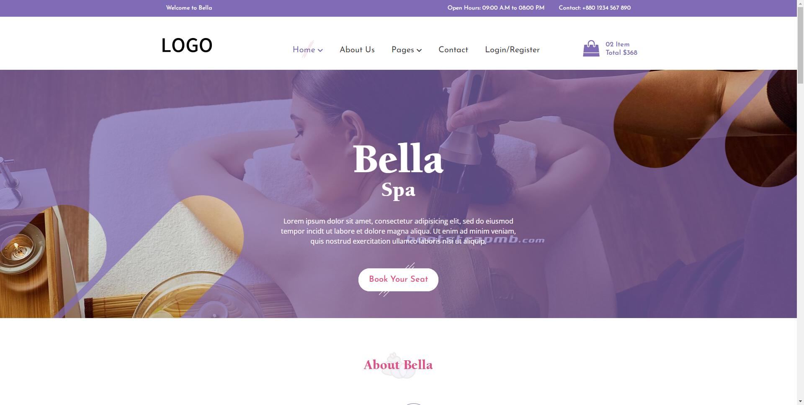Go to About Us page
This screenshot has height=405, width=804.
tap(357, 50)
